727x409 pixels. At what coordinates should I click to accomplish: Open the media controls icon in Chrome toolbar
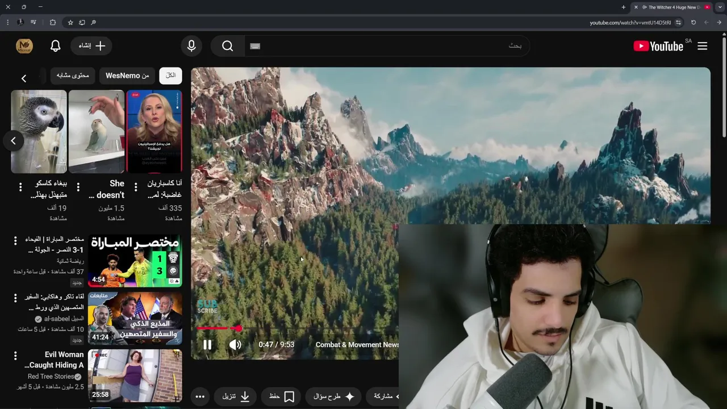tap(34, 23)
